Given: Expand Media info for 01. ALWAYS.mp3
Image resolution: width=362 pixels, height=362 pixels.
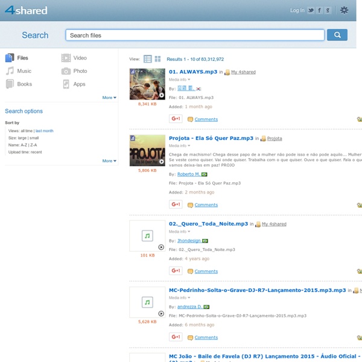Looking at the screenshot, I should click(179, 80).
